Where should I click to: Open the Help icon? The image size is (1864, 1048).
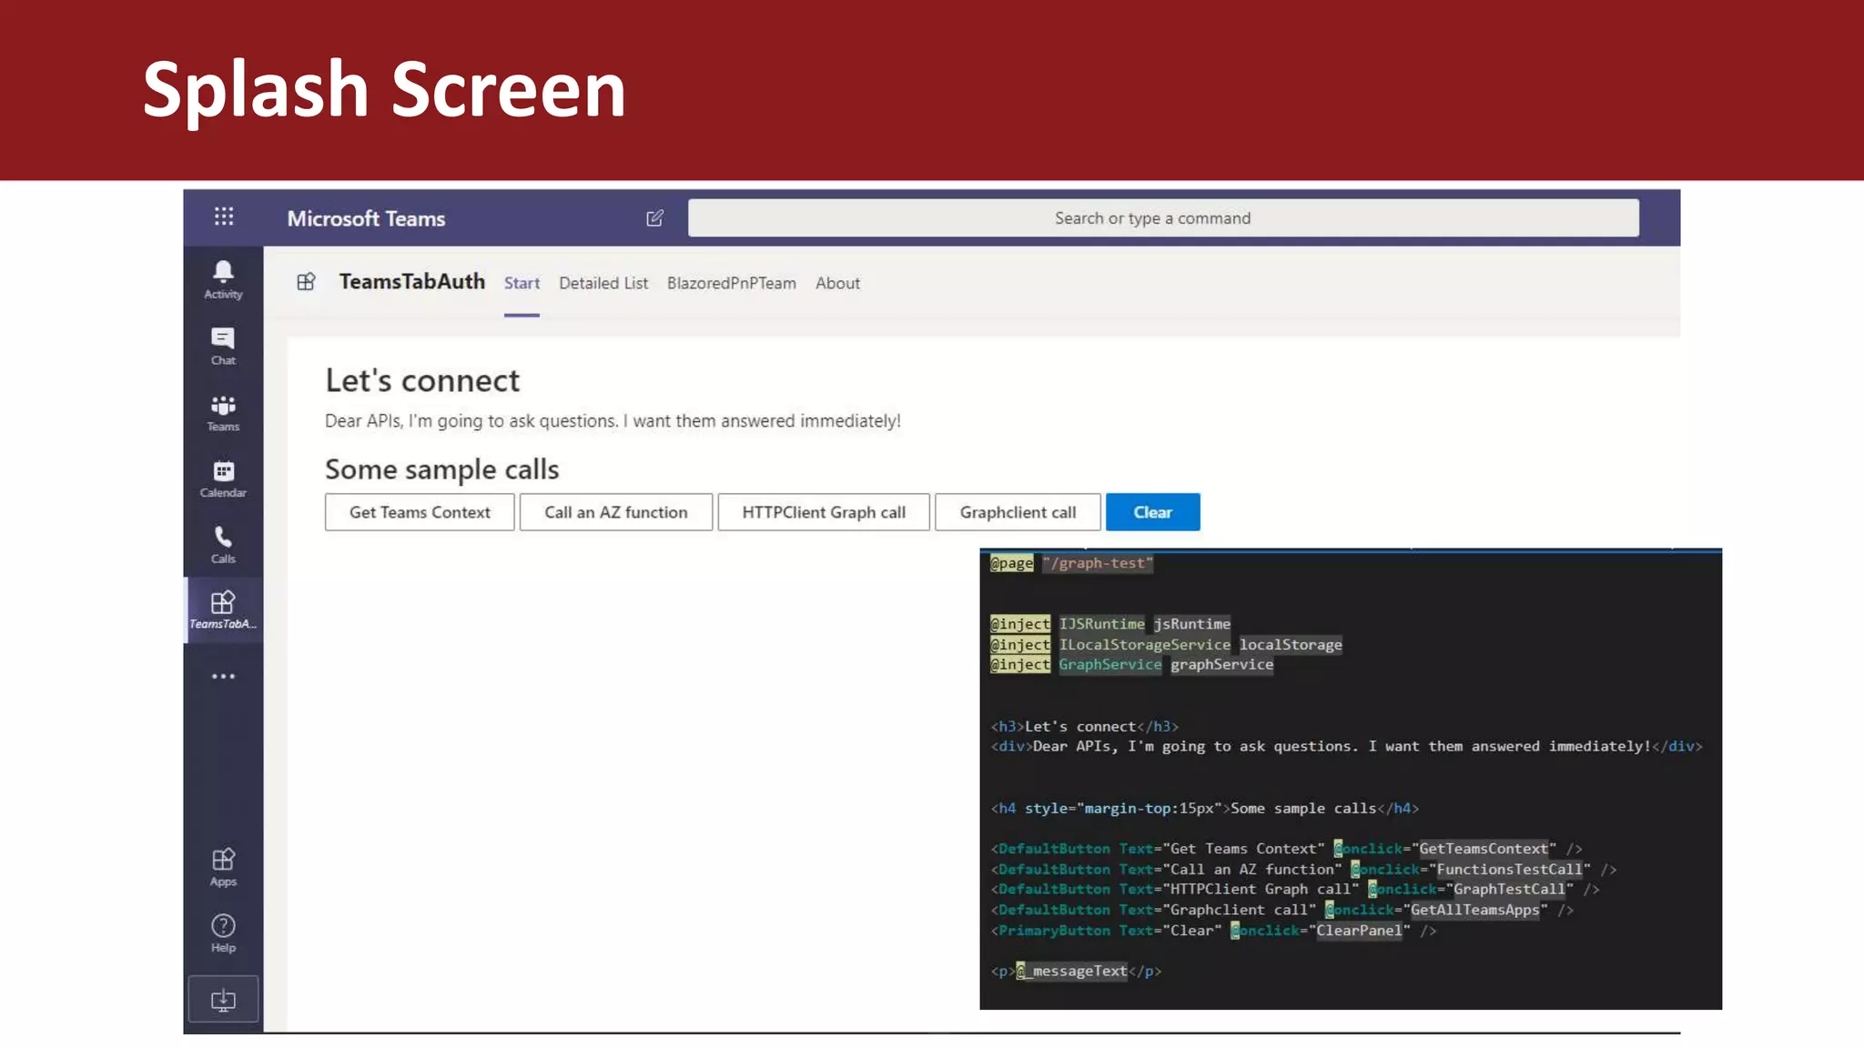[x=223, y=932]
